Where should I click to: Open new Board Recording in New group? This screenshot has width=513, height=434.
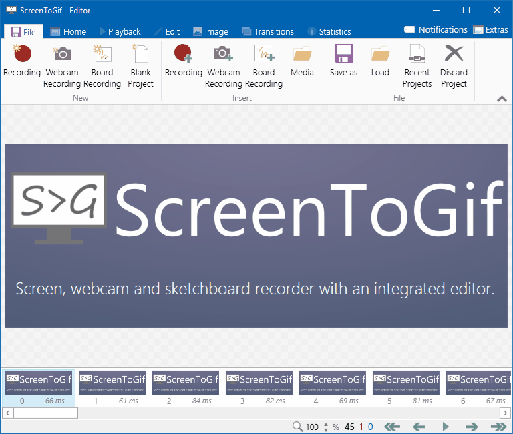(102, 65)
